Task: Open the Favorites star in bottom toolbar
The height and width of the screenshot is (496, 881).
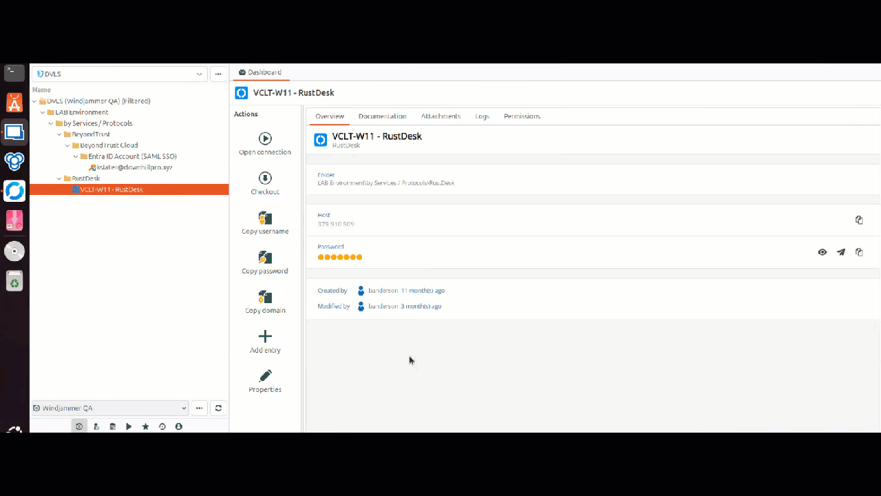Action: [x=145, y=427]
